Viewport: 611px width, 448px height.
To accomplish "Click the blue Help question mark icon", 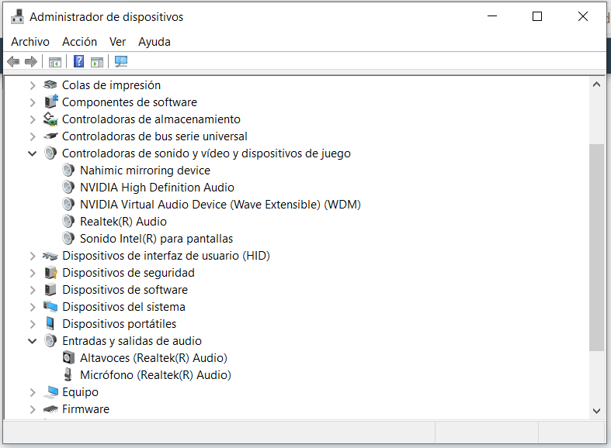I will click(79, 61).
